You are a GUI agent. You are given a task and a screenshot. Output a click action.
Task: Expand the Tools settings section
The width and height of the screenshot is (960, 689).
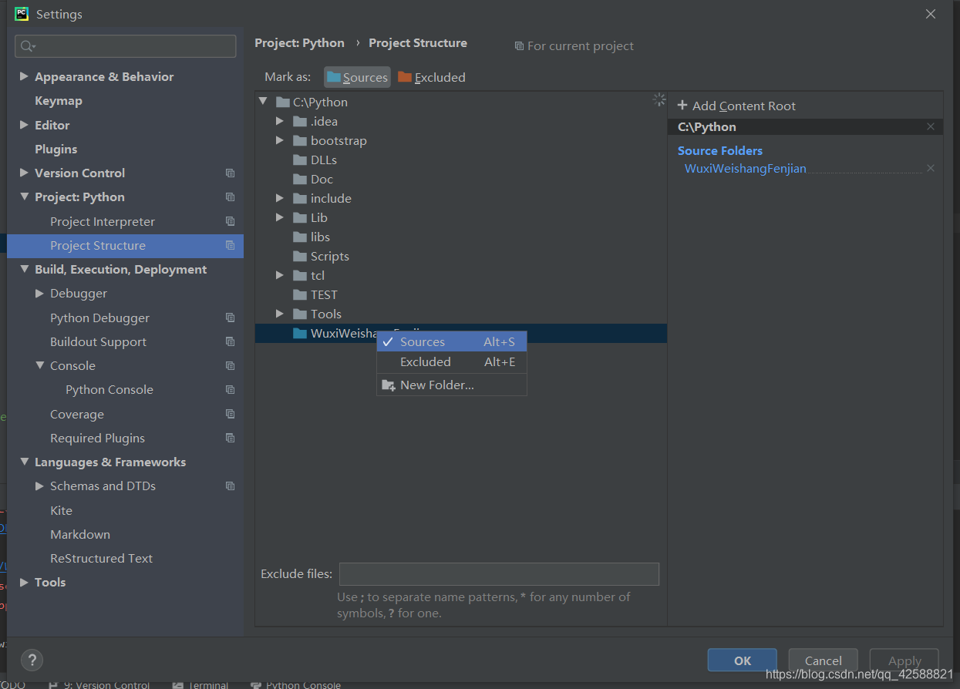tap(24, 582)
